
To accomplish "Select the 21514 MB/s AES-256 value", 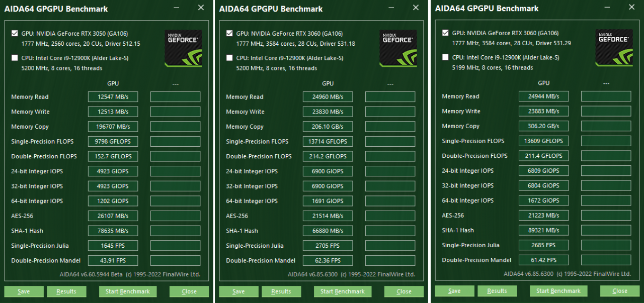I will pos(328,216).
